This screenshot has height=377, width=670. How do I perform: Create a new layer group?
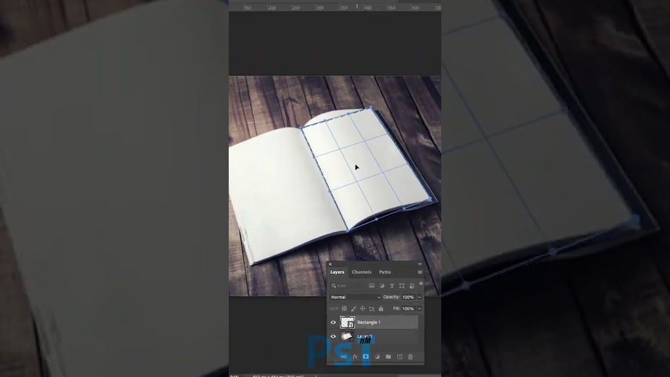388,357
